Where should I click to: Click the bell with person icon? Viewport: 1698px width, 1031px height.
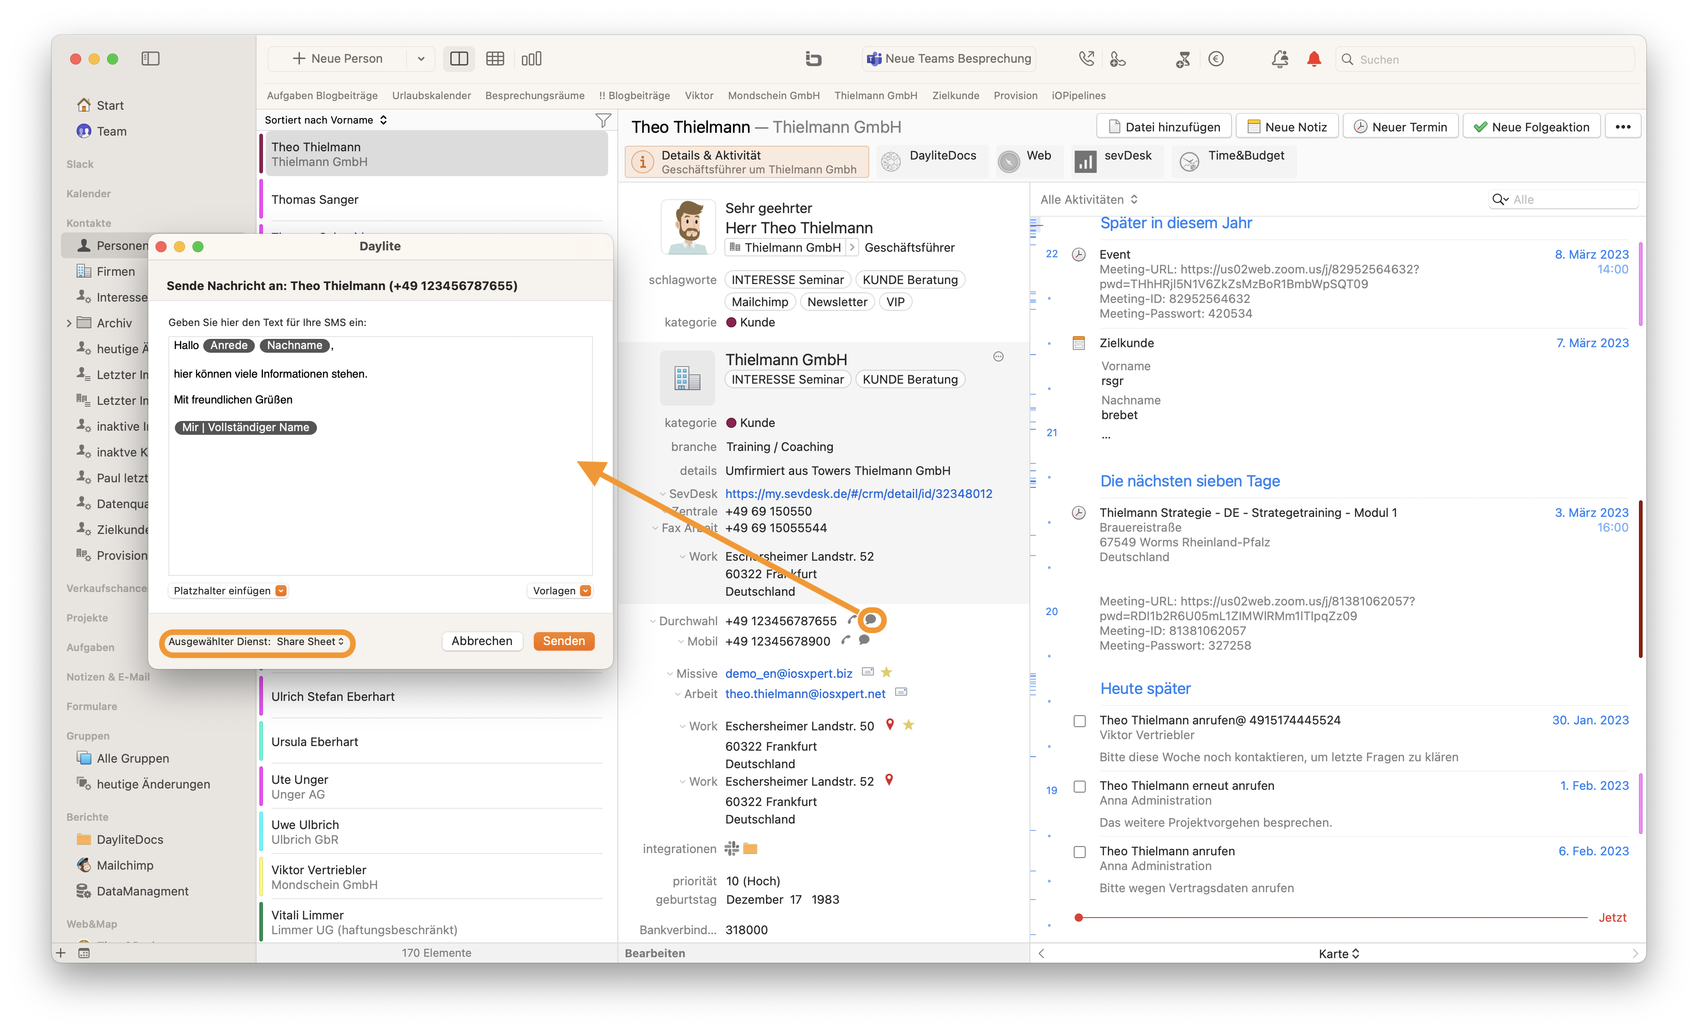[1279, 59]
